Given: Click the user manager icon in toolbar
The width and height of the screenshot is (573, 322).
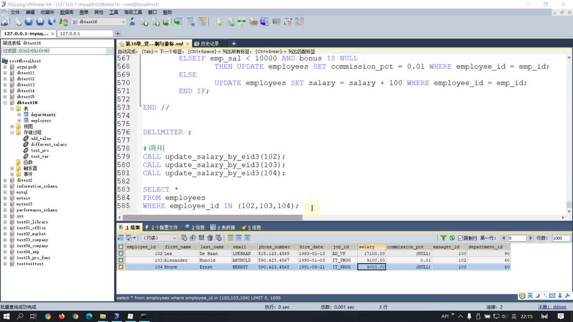Looking at the screenshot, I should click(x=133, y=21).
